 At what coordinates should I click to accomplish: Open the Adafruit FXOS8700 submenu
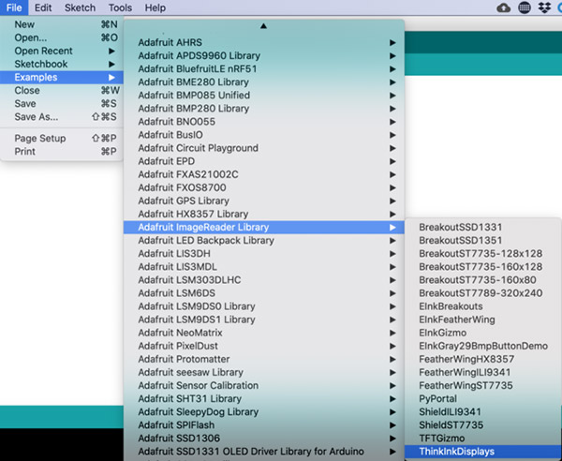(264, 187)
